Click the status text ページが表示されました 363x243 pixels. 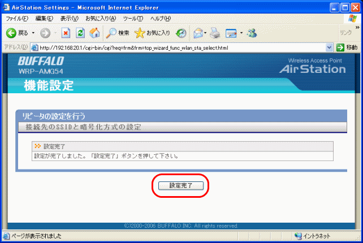pyautogui.click(x=36, y=236)
